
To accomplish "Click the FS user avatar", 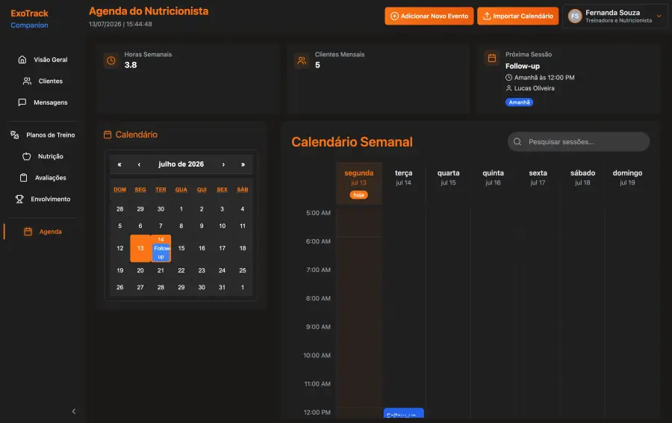I will (x=575, y=16).
